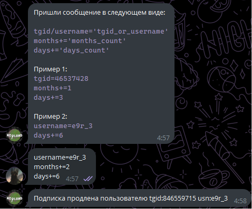Click the sent line months+=2

click(52, 167)
